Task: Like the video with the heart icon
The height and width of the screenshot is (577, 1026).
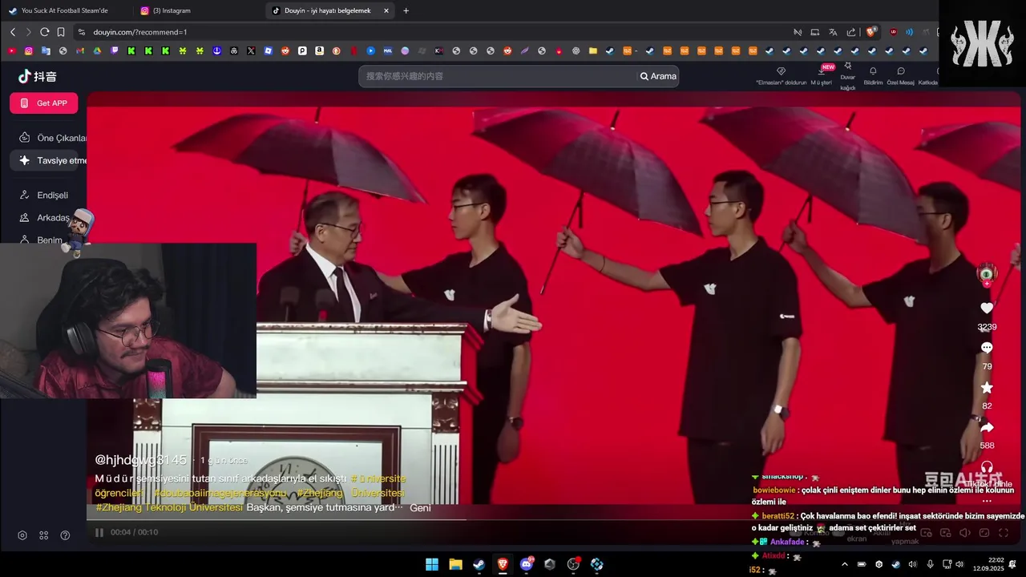Action: click(987, 308)
